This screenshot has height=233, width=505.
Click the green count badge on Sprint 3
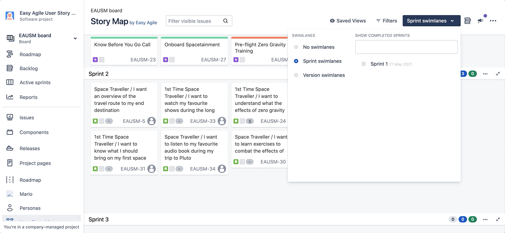coord(473,219)
